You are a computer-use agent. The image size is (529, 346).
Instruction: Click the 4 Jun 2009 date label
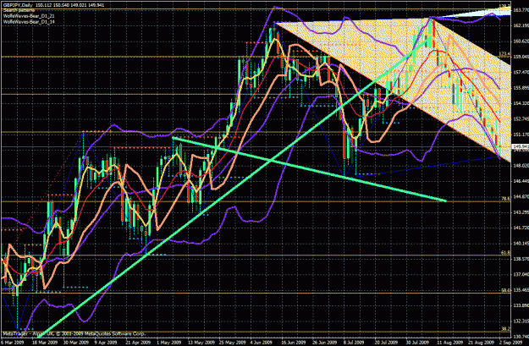(262, 343)
